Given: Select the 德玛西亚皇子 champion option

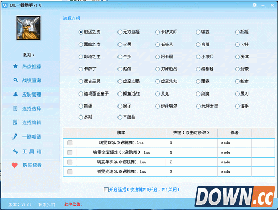Looking at the screenshot, I should (81, 94).
